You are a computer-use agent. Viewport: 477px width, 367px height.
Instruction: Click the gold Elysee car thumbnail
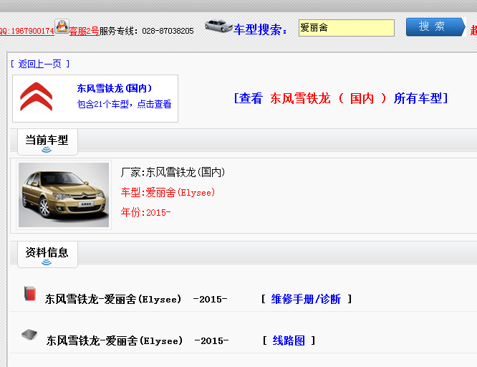pos(64,195)
